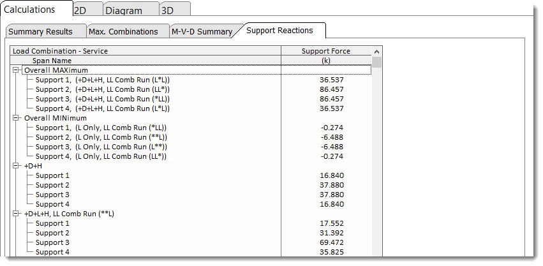Viewport: 543px width, 266px height.
Task: Switch to the 2D tab
Action: (81, 10)
